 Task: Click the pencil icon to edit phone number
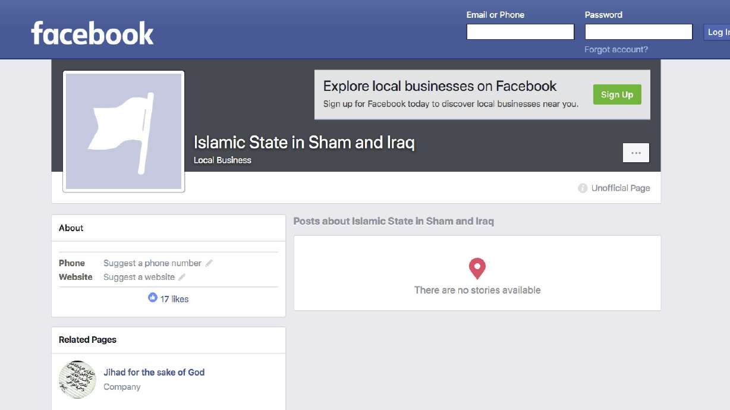(x=209, y=263)
